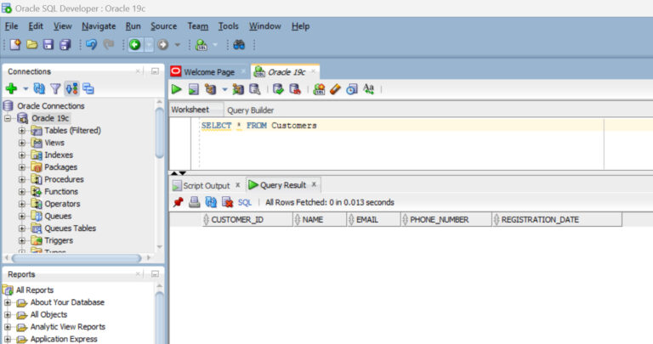Click the To Upper/Lower case Aa icon
The width and height of the screenshot is (653, 344).
368,89
